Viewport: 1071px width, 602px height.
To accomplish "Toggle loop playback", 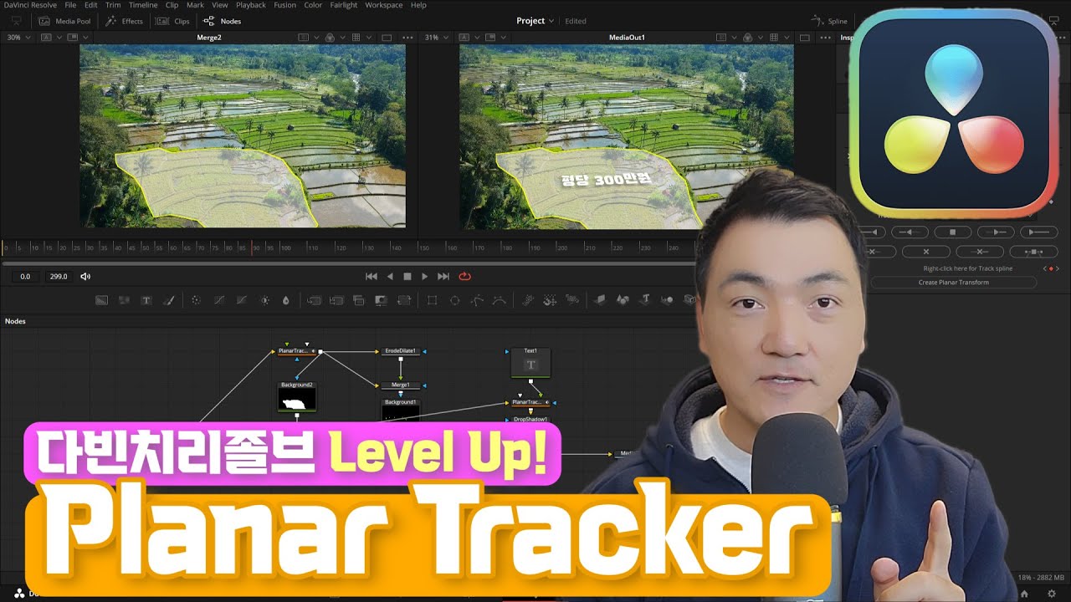I will (464, 277).
